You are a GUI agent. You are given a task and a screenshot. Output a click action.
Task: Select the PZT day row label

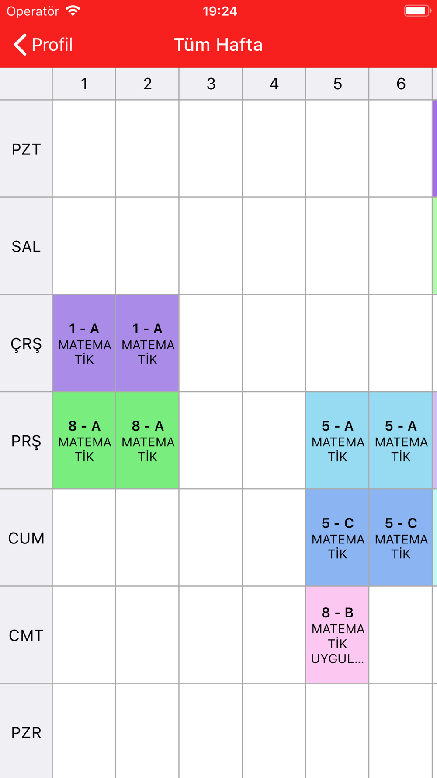pos(26,149)
